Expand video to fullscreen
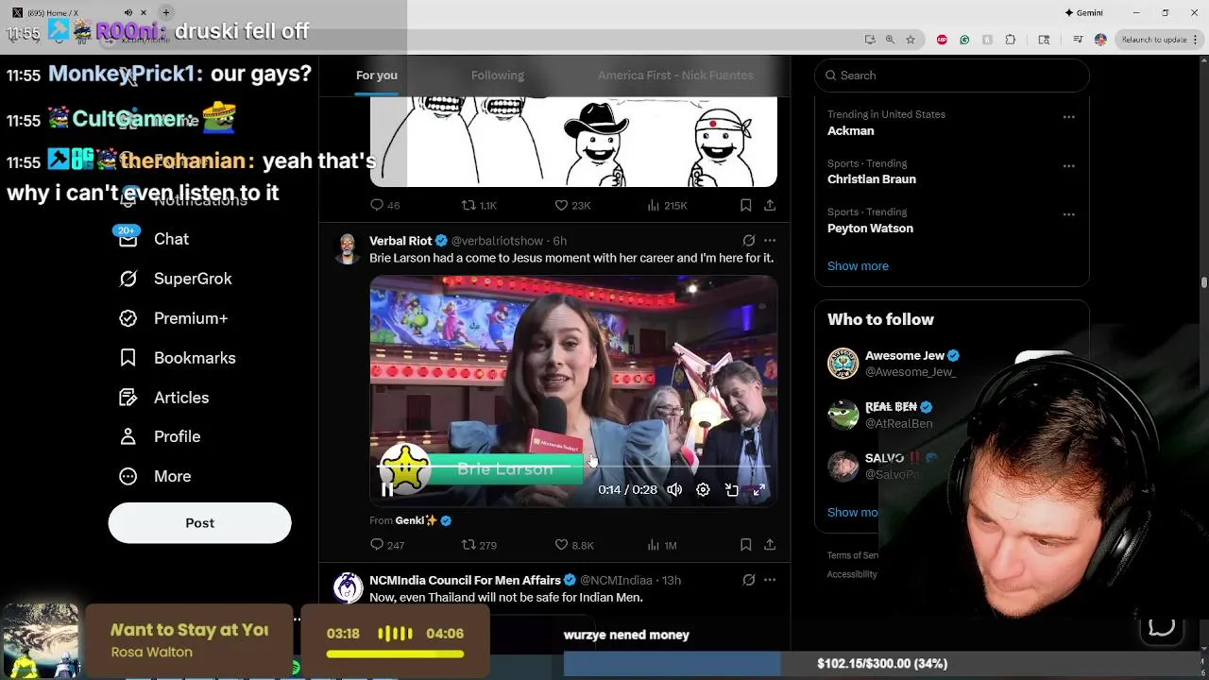1209x680 pixels. coord(758,490)
